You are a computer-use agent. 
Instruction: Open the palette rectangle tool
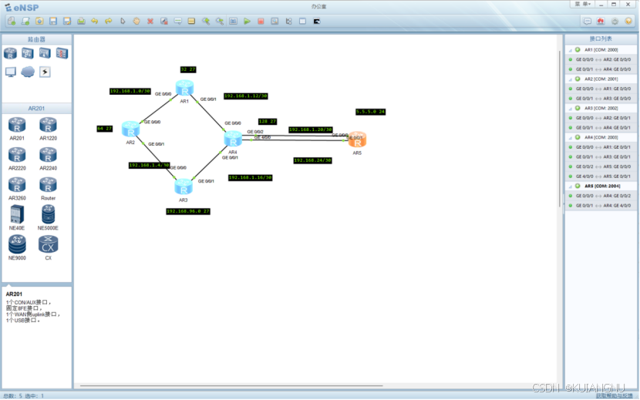[191, 22]
